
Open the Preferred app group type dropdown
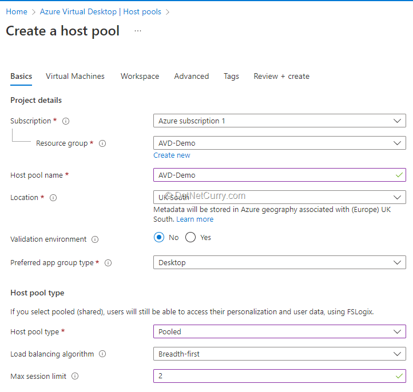280,262
